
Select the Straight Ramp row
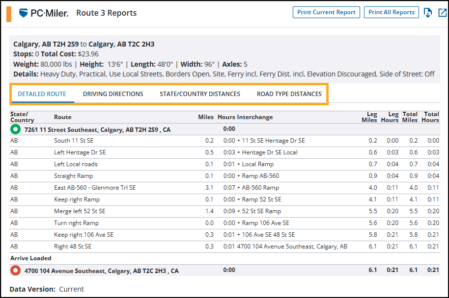pyautogui.click(x=224, y=176)
